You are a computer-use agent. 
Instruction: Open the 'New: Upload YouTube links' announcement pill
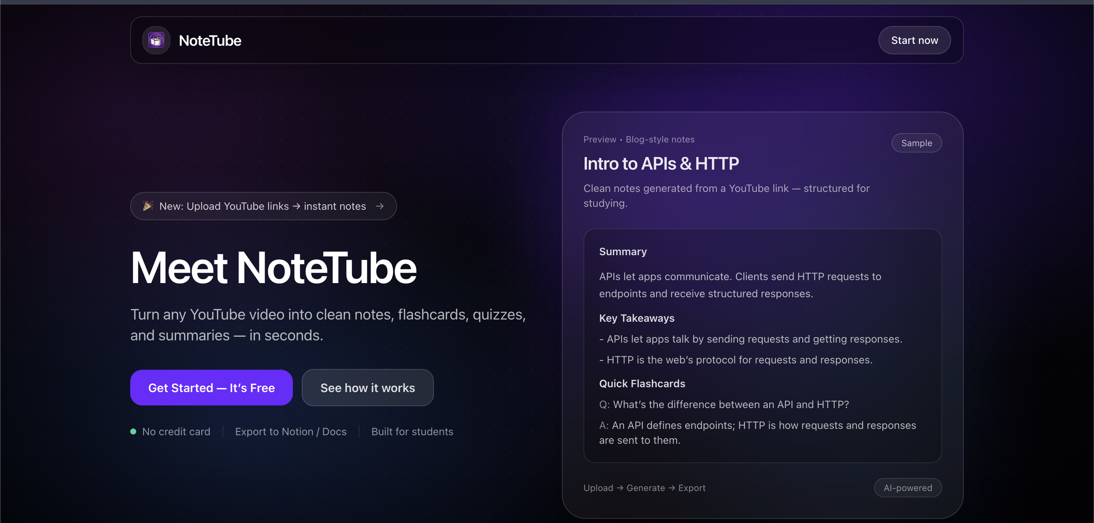(x=263, y=206)
